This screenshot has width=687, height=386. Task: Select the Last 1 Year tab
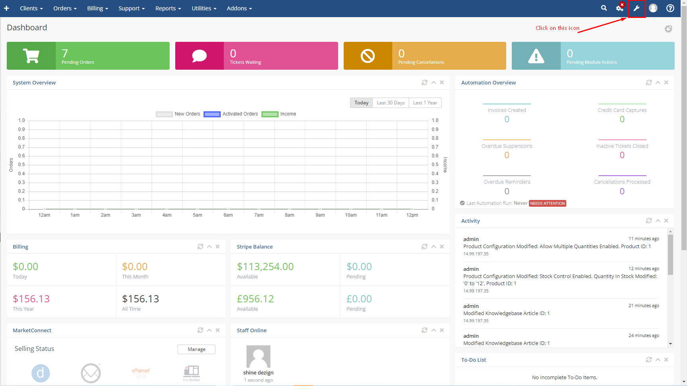point(425,103)
